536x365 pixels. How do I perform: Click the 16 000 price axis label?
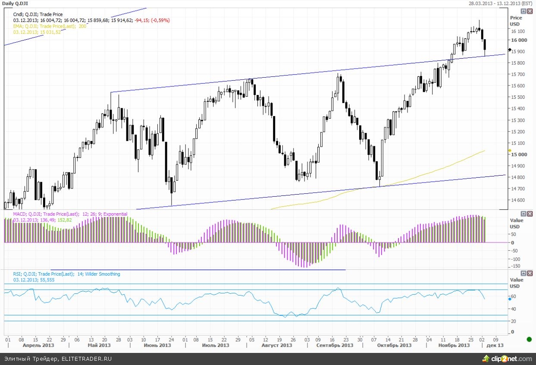click(518, 40)
